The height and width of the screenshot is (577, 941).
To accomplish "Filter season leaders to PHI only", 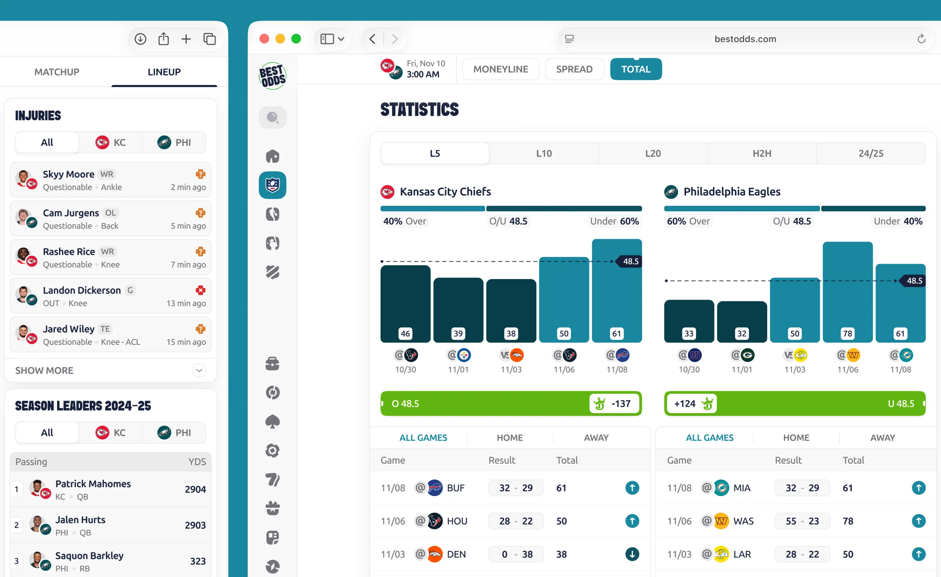I will (x=174, y=433).
